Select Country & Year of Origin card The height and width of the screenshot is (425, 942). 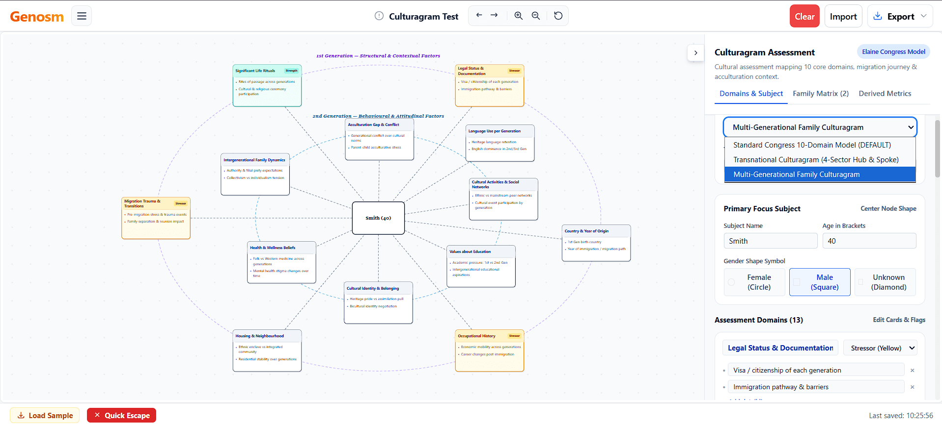click(x=596, y=243)
